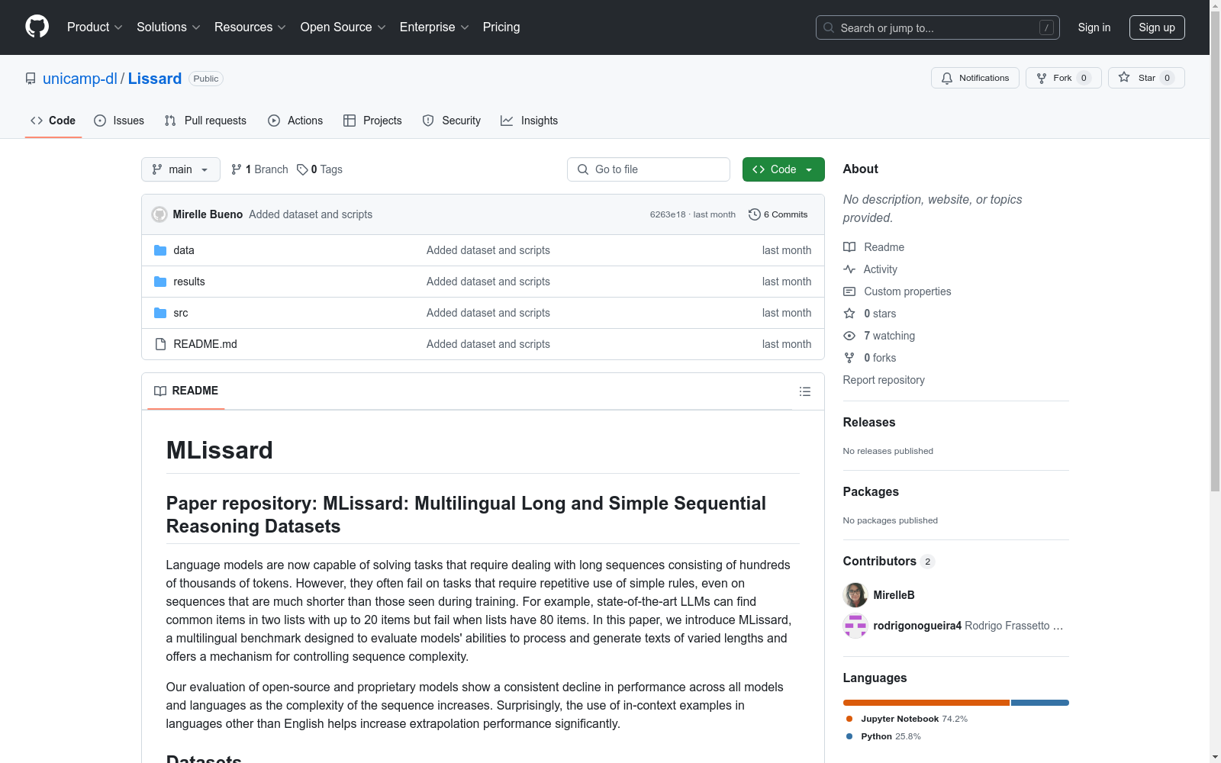1221x763 pixels.
Task: Click the star icon to star the repository
Action: [1124, 77]
